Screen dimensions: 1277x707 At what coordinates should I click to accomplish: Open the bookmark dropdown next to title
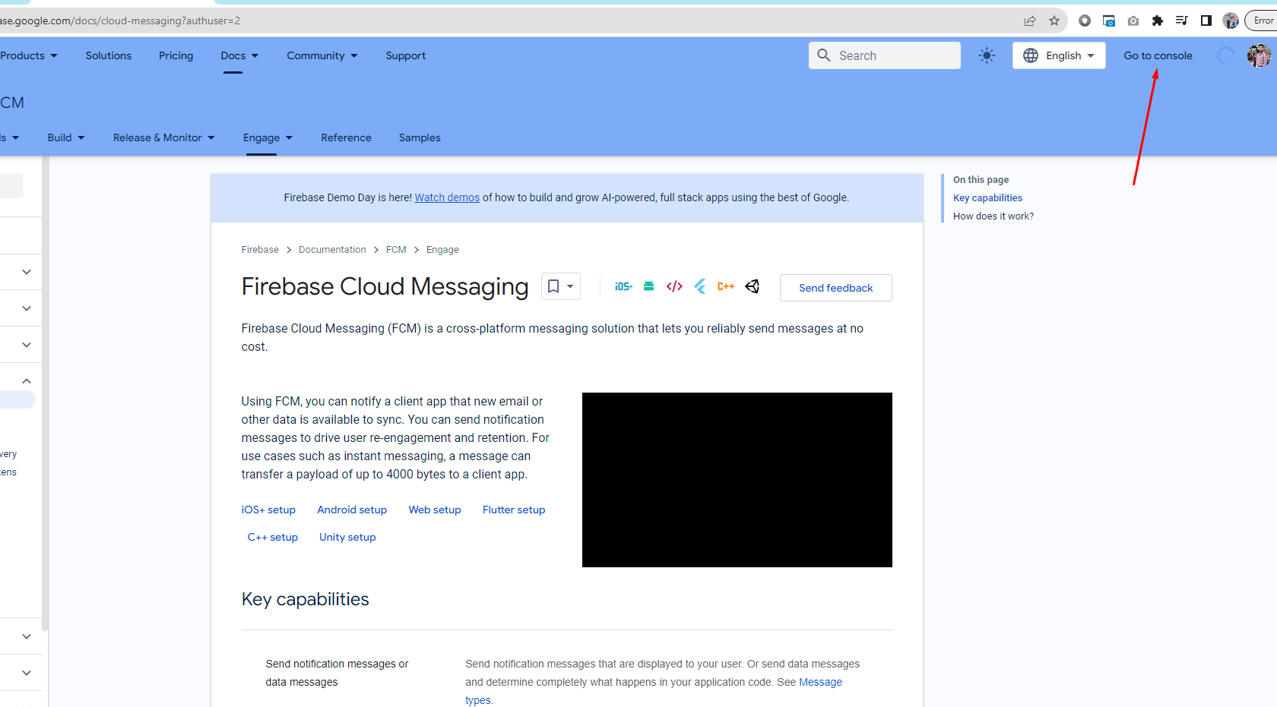561,286
